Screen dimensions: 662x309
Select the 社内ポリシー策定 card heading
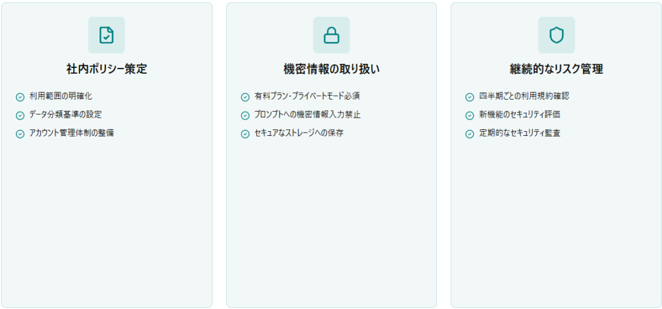click(x=107, y=69)
